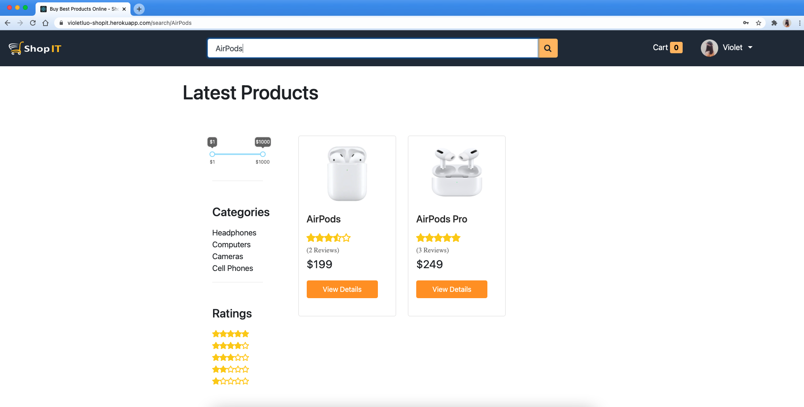
Task: Filter by three-star rating
Action: coord(230,357)
